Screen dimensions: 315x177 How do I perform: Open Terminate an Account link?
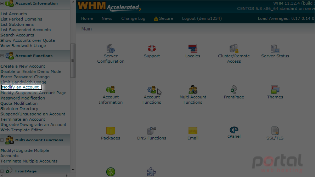click(x=23, y=119)
